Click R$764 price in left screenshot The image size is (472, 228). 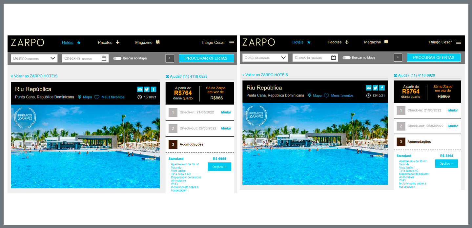click(x=183, y=93)
